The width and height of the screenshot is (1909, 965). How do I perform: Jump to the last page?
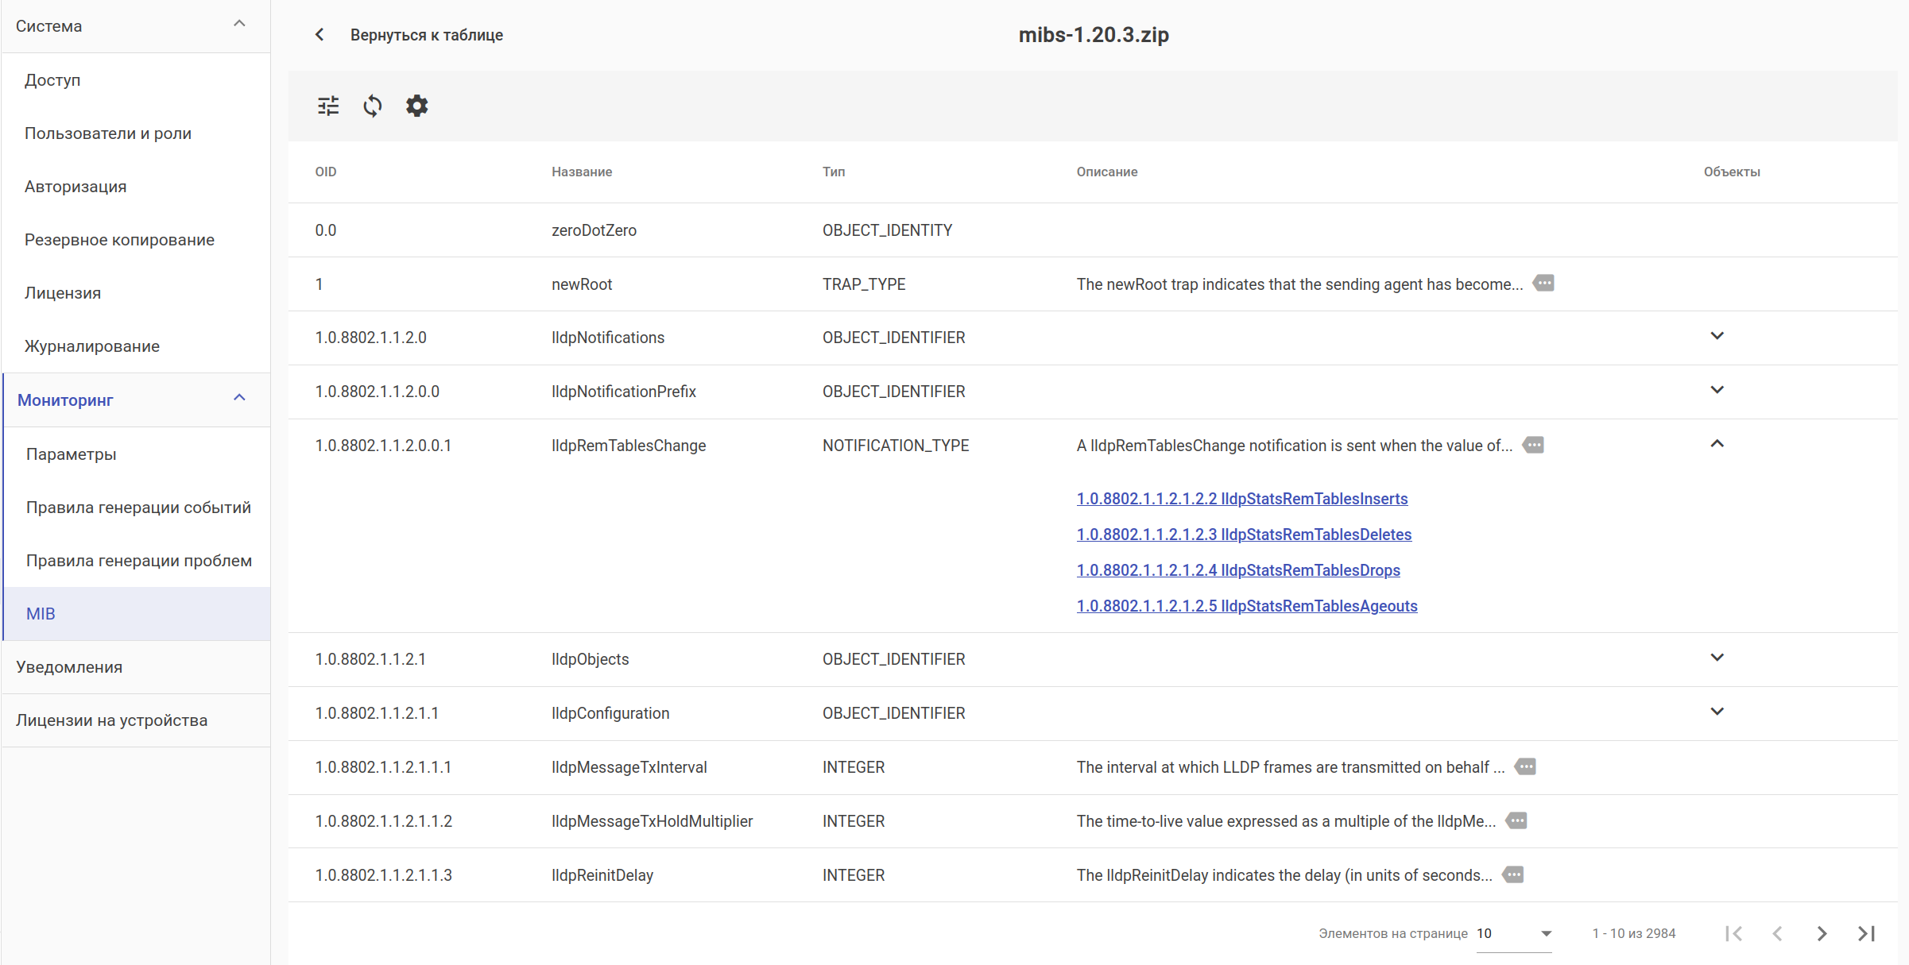[x=1866, y=933]
